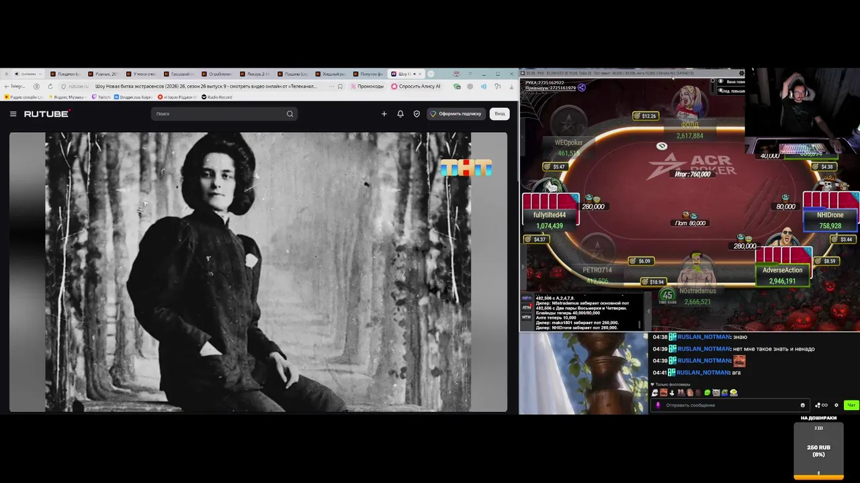This screenshot has width=860, height=483.
Task: Open the ATM tab in poker chat log
Action: click(x=527, y=308)
